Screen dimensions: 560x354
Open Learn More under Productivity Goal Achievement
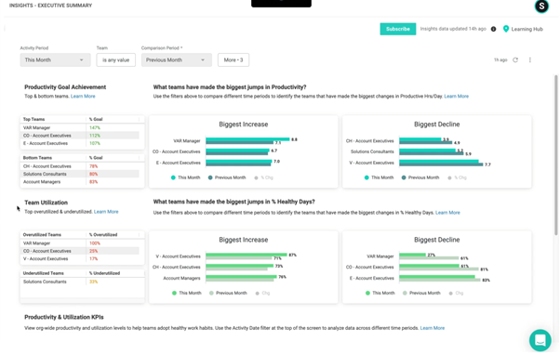tap(83, 97)
